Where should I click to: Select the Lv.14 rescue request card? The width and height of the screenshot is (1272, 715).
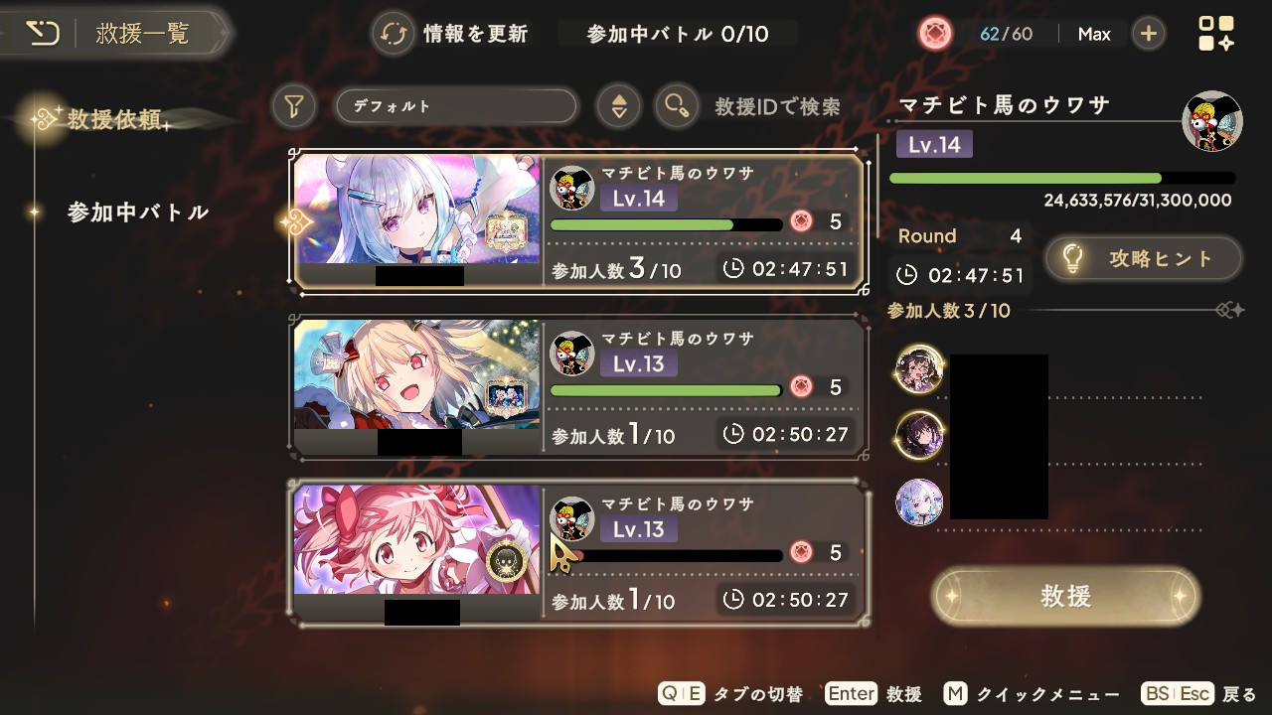click(579, 221)
